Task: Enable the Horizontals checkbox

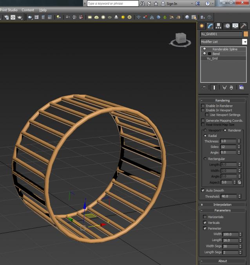Action: coord(205,217)
